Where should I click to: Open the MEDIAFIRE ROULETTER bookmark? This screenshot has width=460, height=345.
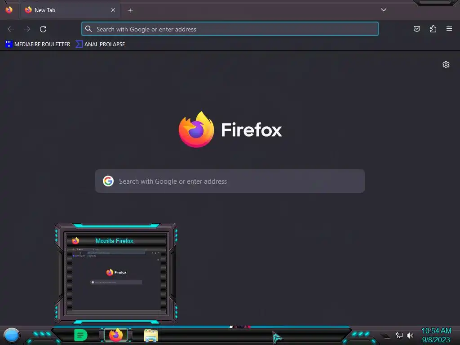(38, 44)
